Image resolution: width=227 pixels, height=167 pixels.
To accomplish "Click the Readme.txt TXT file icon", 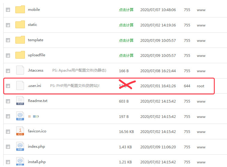I will click(20, 101).
